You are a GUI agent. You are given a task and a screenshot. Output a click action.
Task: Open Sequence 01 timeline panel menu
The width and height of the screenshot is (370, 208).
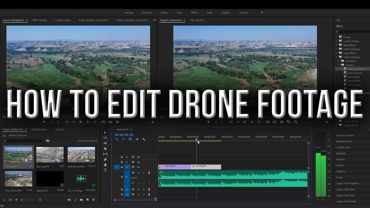[131, 129]
